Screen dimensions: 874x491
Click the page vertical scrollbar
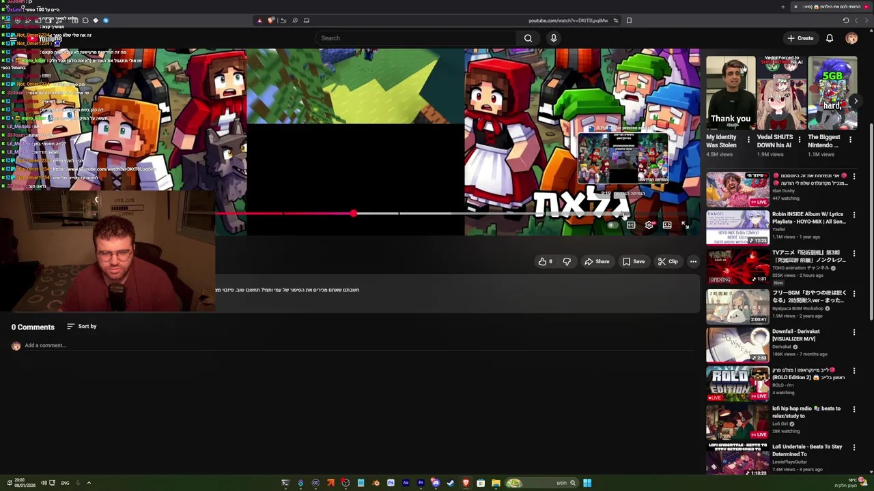click(871, 222)
